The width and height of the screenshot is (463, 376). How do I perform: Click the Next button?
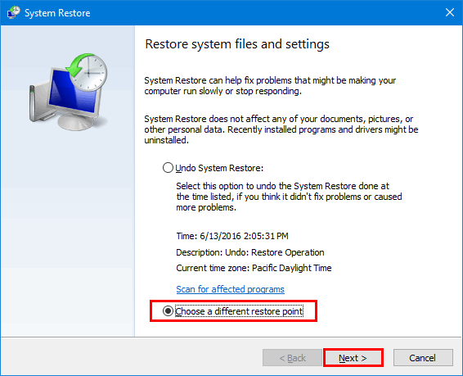pos(353,358)
